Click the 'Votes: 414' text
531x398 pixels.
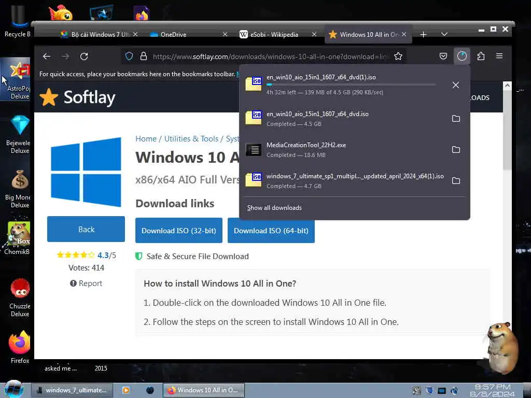86,268
